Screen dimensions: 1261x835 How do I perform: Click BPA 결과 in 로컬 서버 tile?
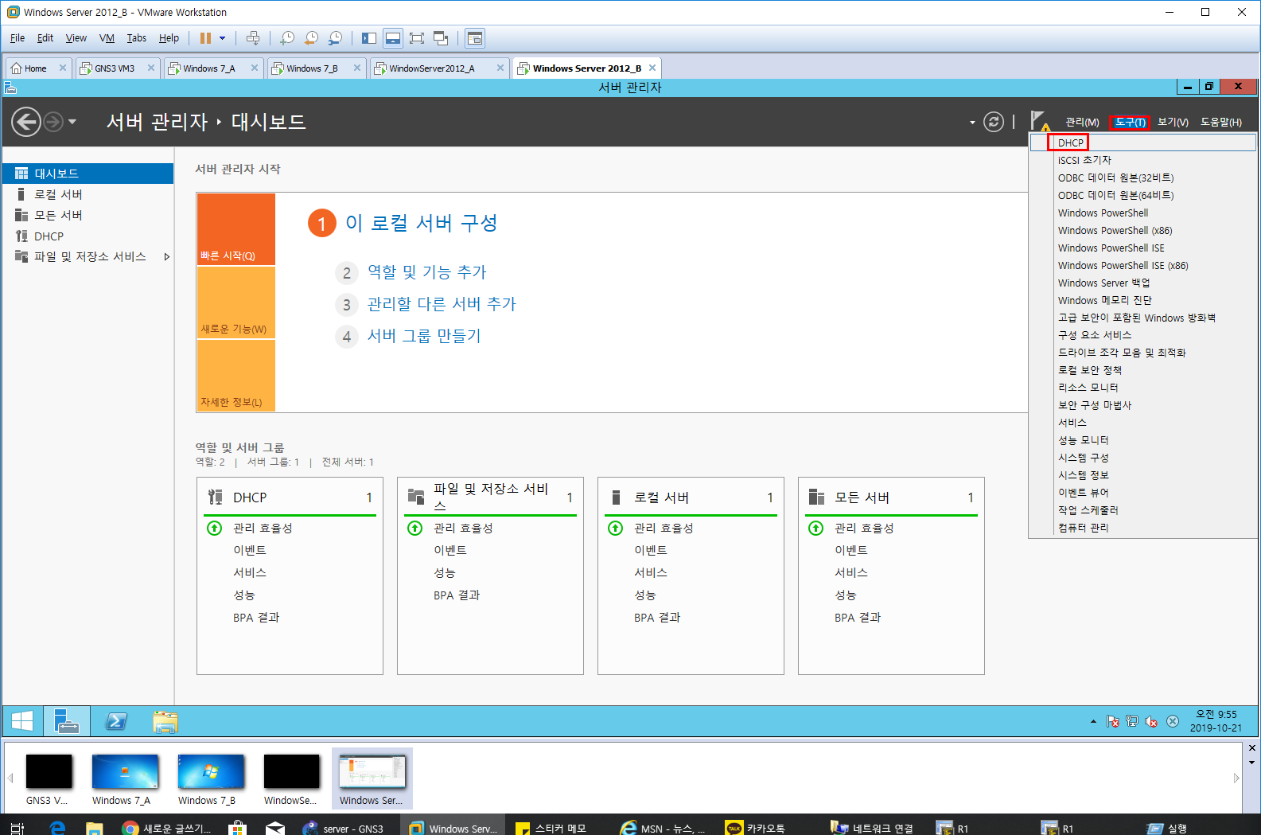coord(657,618)
